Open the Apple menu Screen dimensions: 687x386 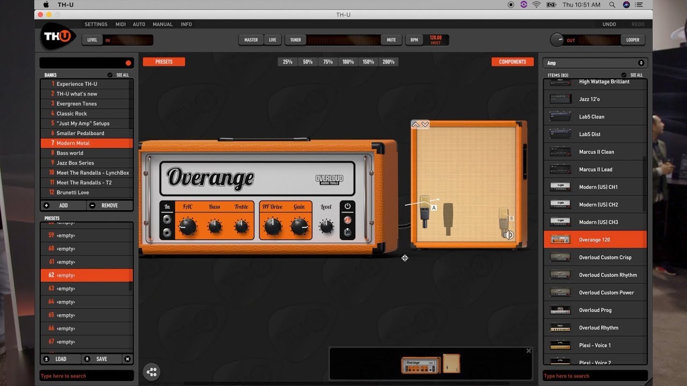46,5
